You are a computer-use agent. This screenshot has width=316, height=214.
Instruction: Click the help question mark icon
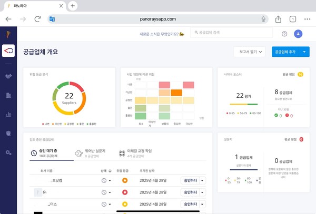284,34
